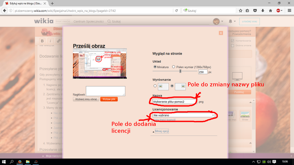The image size is (294, 165).
Task: Open the network icon in system tray
Action: pyautogui.click(x=259, y=162)
